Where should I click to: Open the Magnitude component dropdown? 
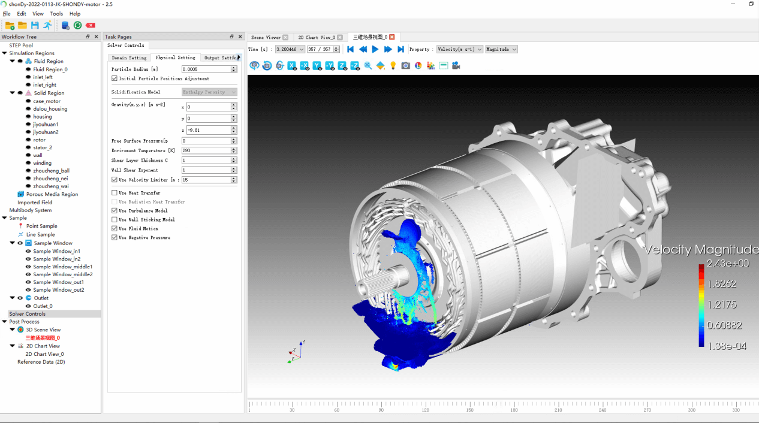(x=501, y=49)
